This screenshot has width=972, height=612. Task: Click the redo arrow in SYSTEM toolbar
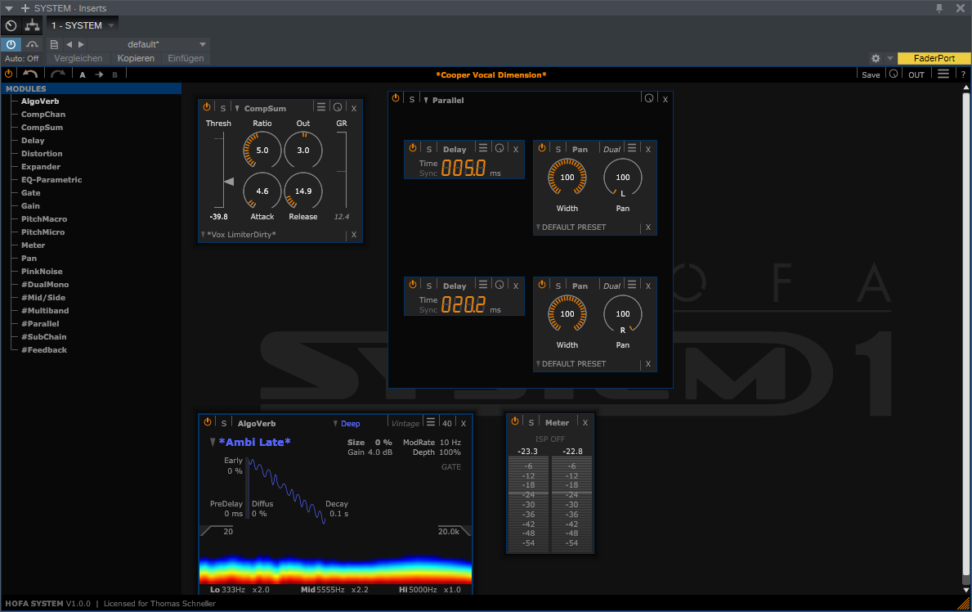tap(58, 74)
